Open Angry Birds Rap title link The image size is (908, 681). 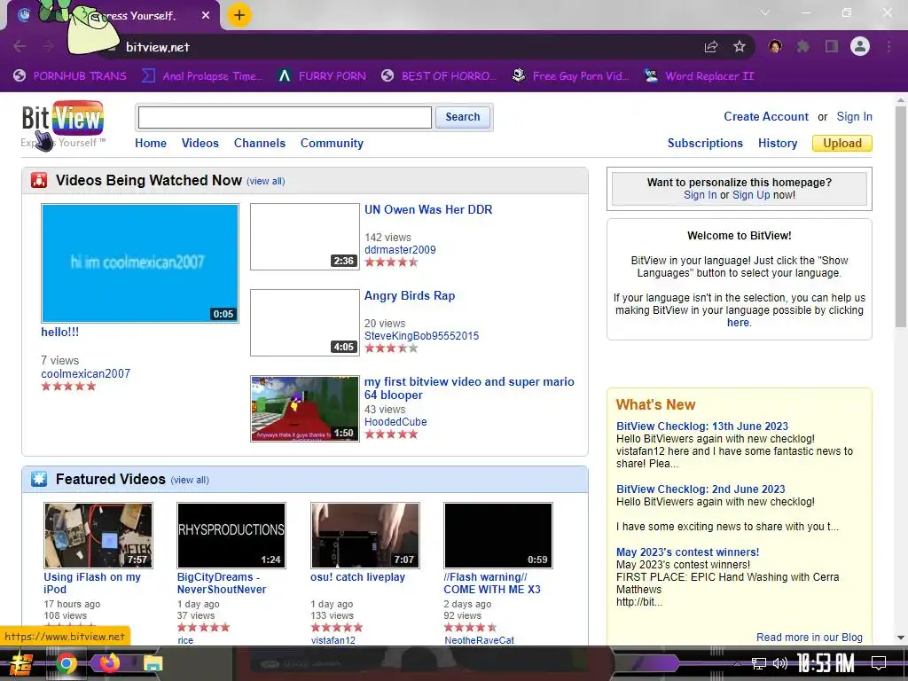[410, 295]
